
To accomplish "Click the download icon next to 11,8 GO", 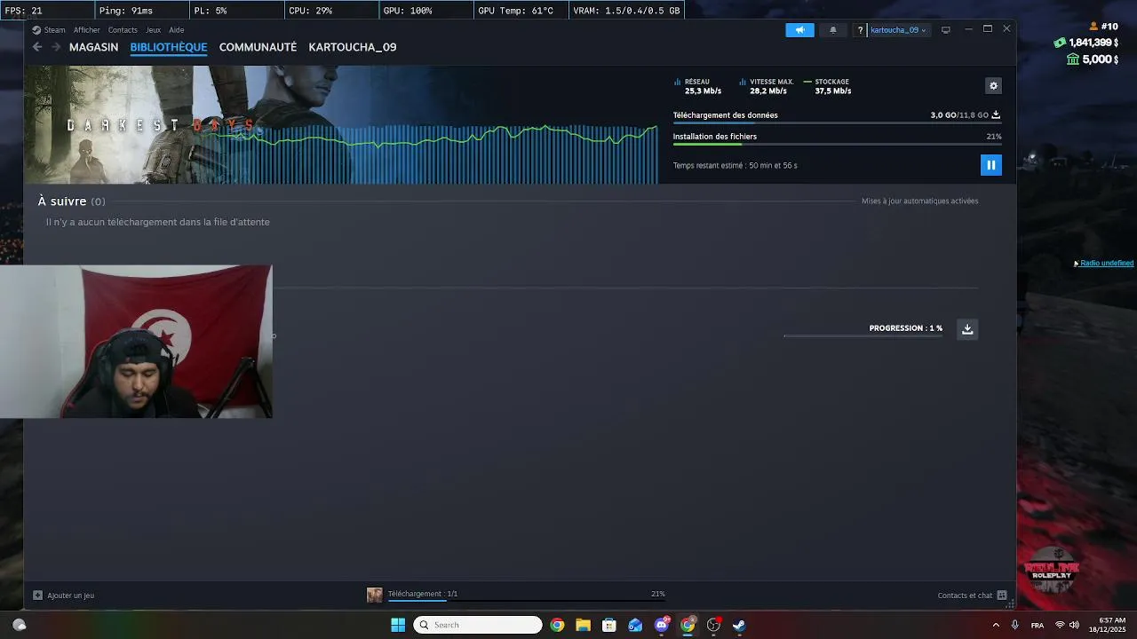I will (996, 115).
